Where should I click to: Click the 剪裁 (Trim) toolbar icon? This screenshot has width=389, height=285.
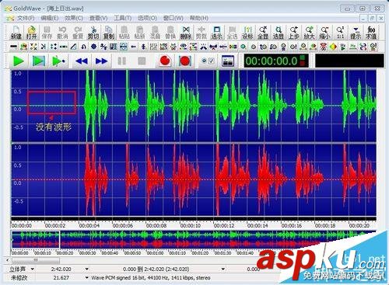click(202, 33)
